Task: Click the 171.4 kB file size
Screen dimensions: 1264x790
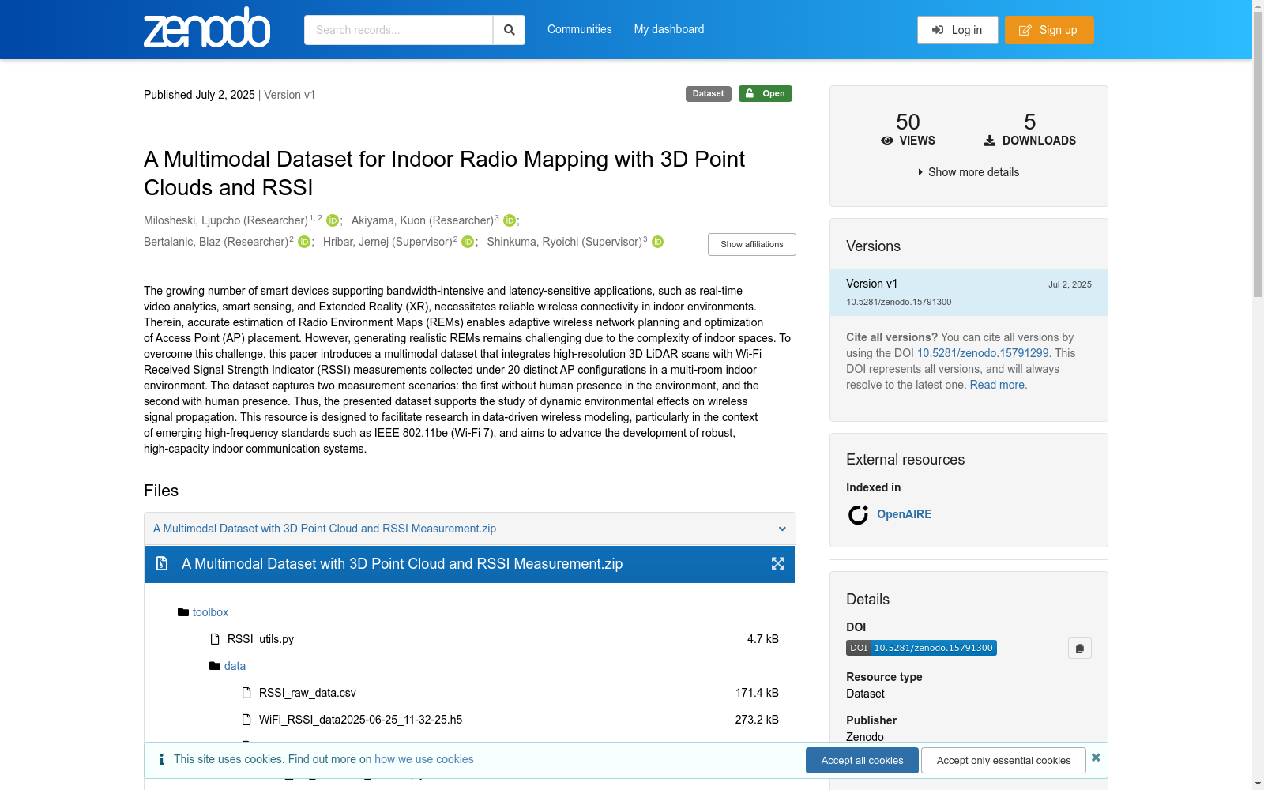Action: (757, 693)
